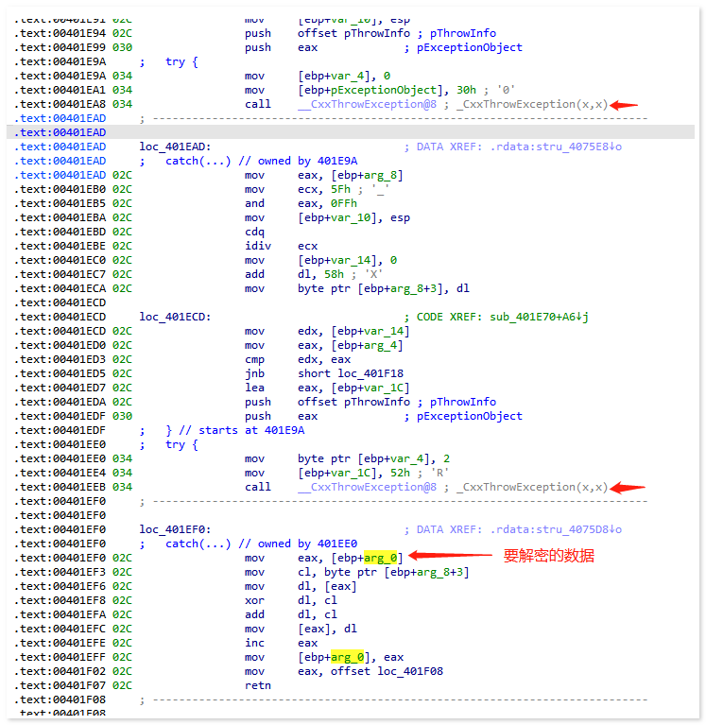The width and height of the screenshot is (706, 725).
Task: Follow __CxxThrowException@8 call at address 00401EA8
Action: click(x=367, y=104)
